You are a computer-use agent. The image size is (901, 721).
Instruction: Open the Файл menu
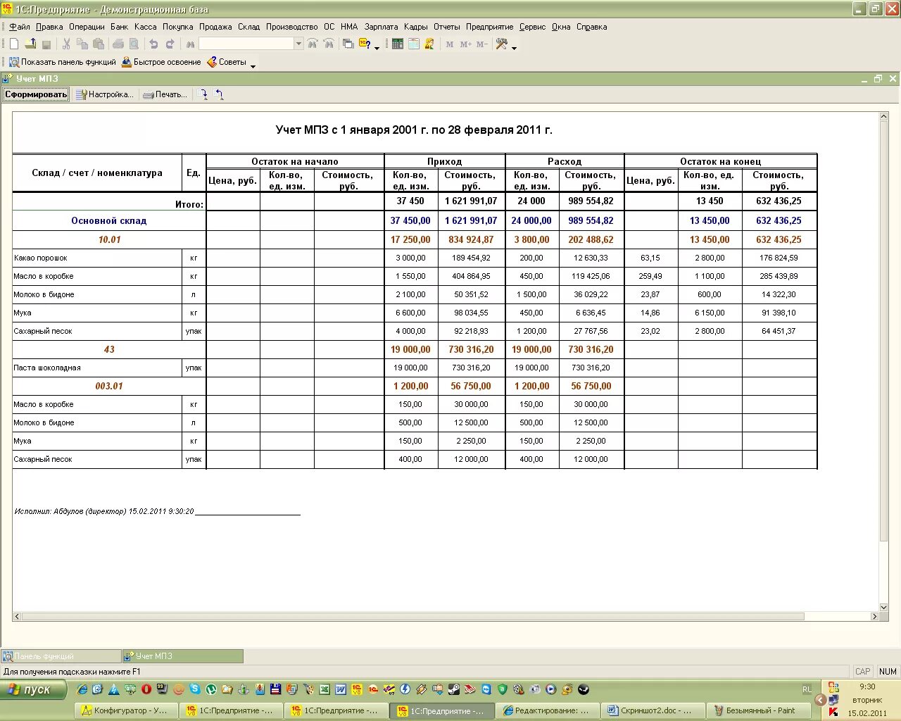20,27
